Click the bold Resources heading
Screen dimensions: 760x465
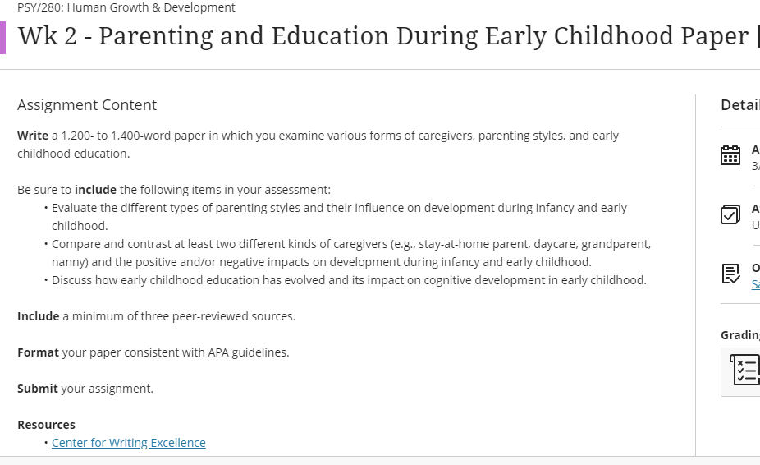(46, 425)
